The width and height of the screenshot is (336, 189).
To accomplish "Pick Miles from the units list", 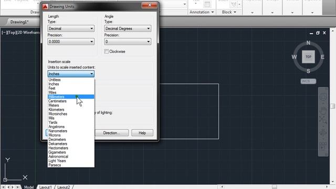I will point(71,92).
